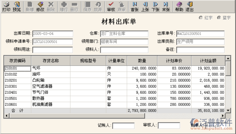Viewport: 236px width, 134px height.
Task: Click the table's scroll down arrow
Action: tap(228, 111)
